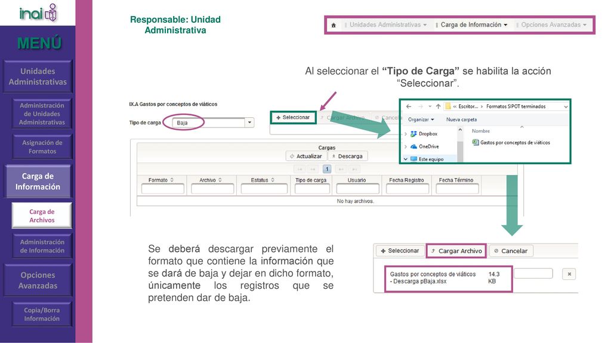Open the Organizar menu in file dialog

421,119
